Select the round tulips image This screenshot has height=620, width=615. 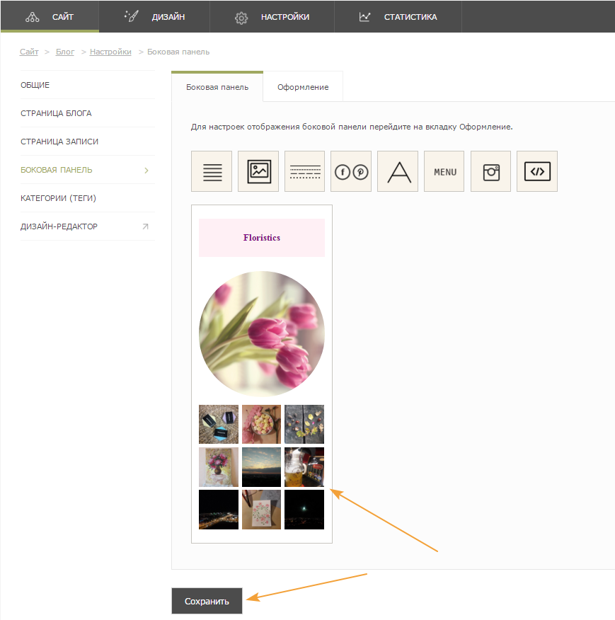pyautogui.click(x=262, y=334)
